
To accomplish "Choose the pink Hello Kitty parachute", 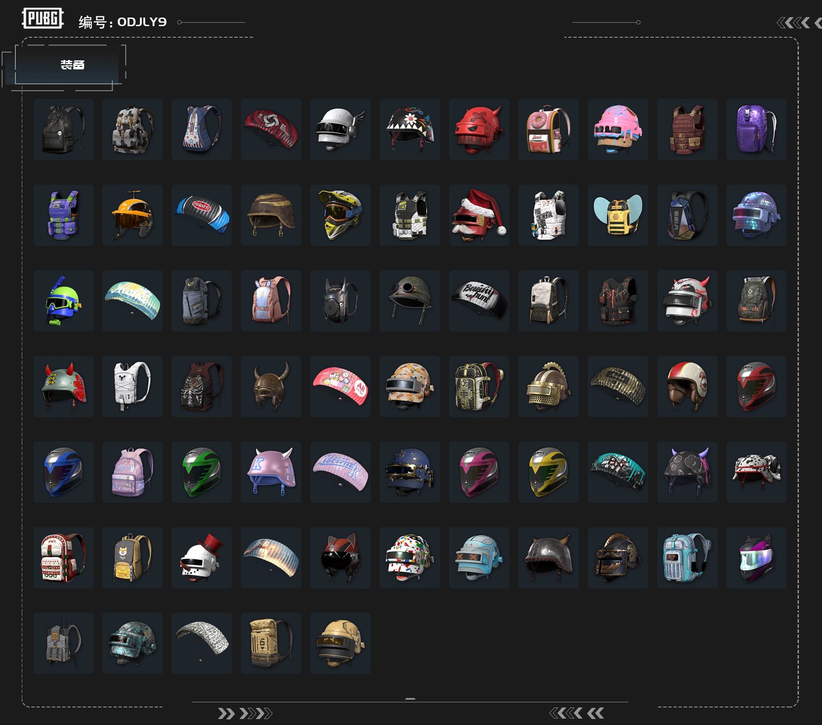I will click(340, 386).
